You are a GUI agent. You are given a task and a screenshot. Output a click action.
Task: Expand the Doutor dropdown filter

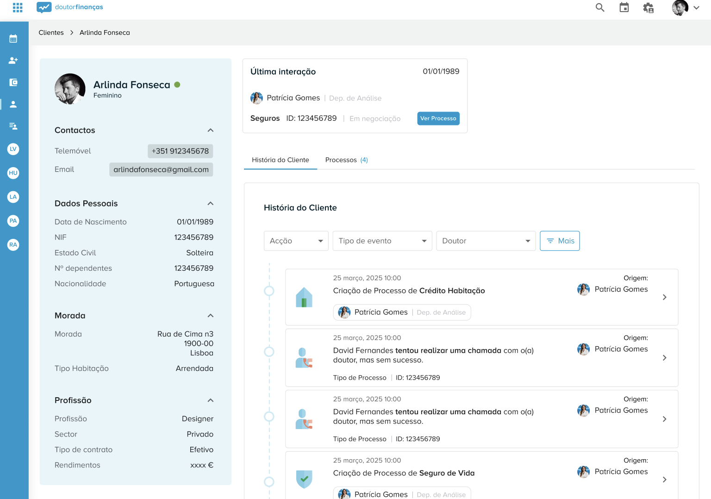[x=486, y=241]
